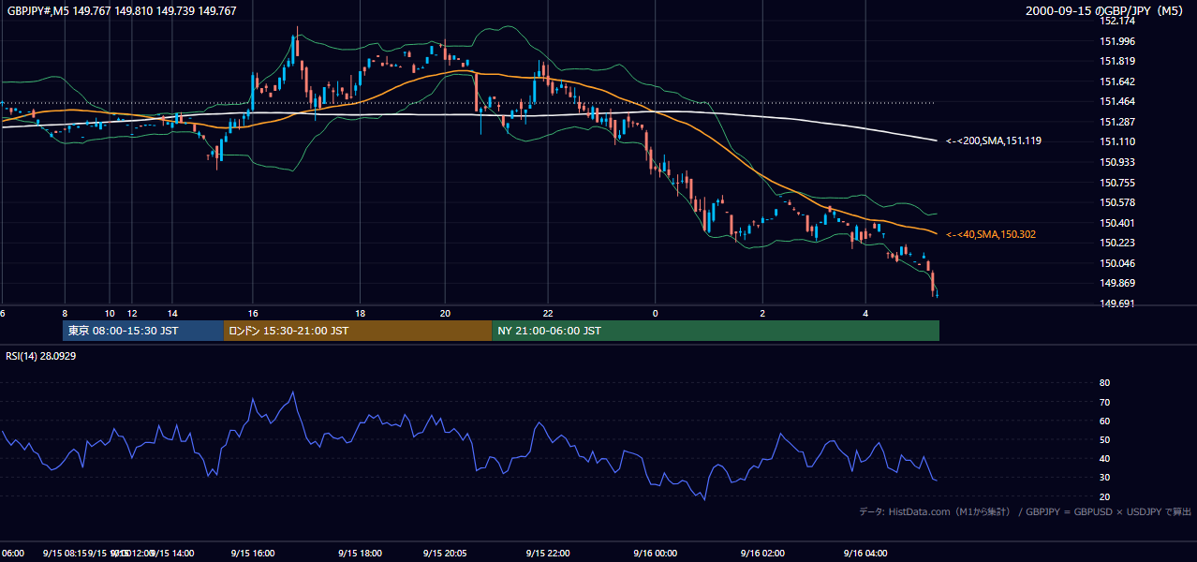Select the 40 SMA label 150.302
1197x562 pixels.
pyautogui.click(x=991, y=234)
